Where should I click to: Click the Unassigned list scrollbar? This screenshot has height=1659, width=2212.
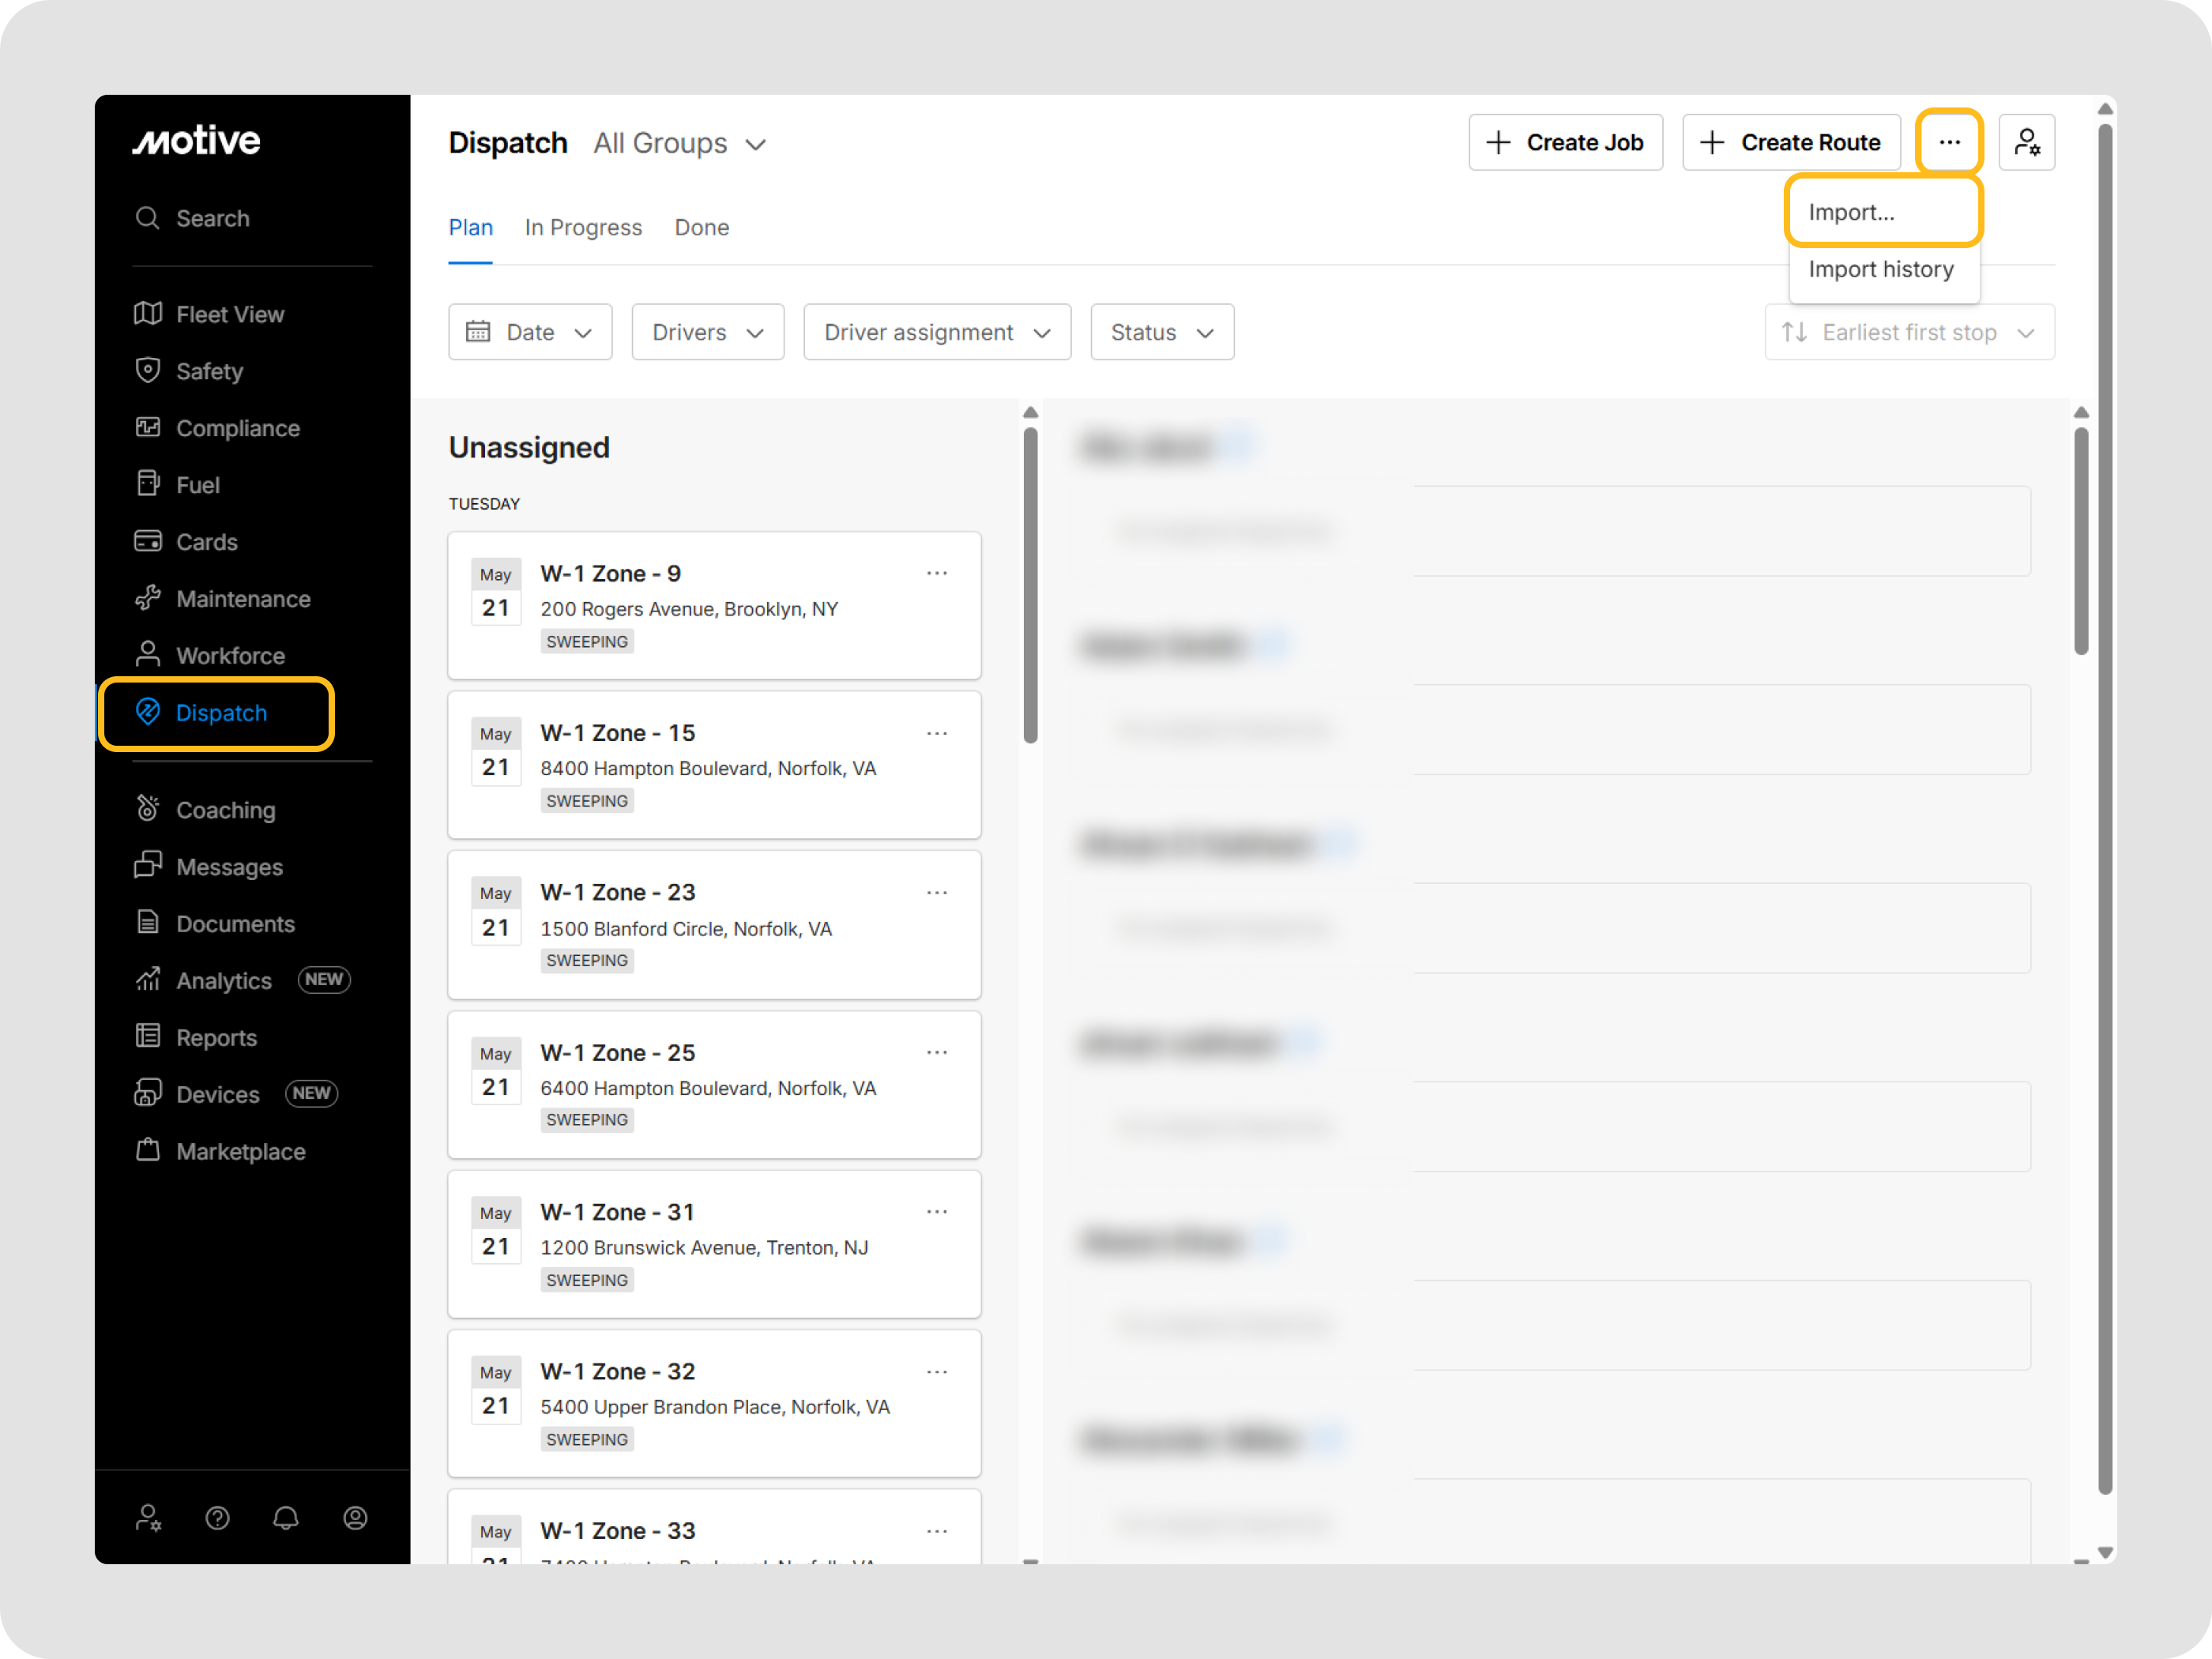click(1030, 586)
